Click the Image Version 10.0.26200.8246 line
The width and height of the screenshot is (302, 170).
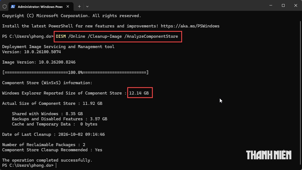tap(39, 62)
